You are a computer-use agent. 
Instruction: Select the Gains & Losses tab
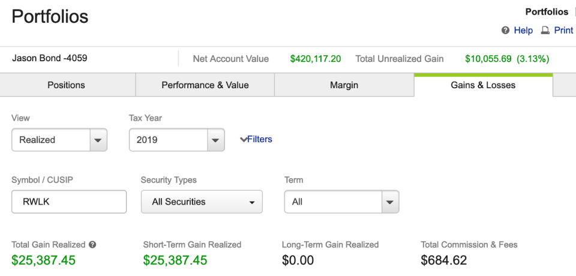(483, 85)
